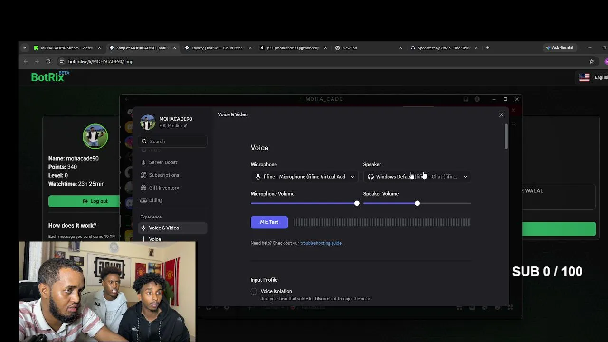The width and height of the screenshot is (608, 342).
Task: Click the "How does it work?" heading
Action: (72, 226)
